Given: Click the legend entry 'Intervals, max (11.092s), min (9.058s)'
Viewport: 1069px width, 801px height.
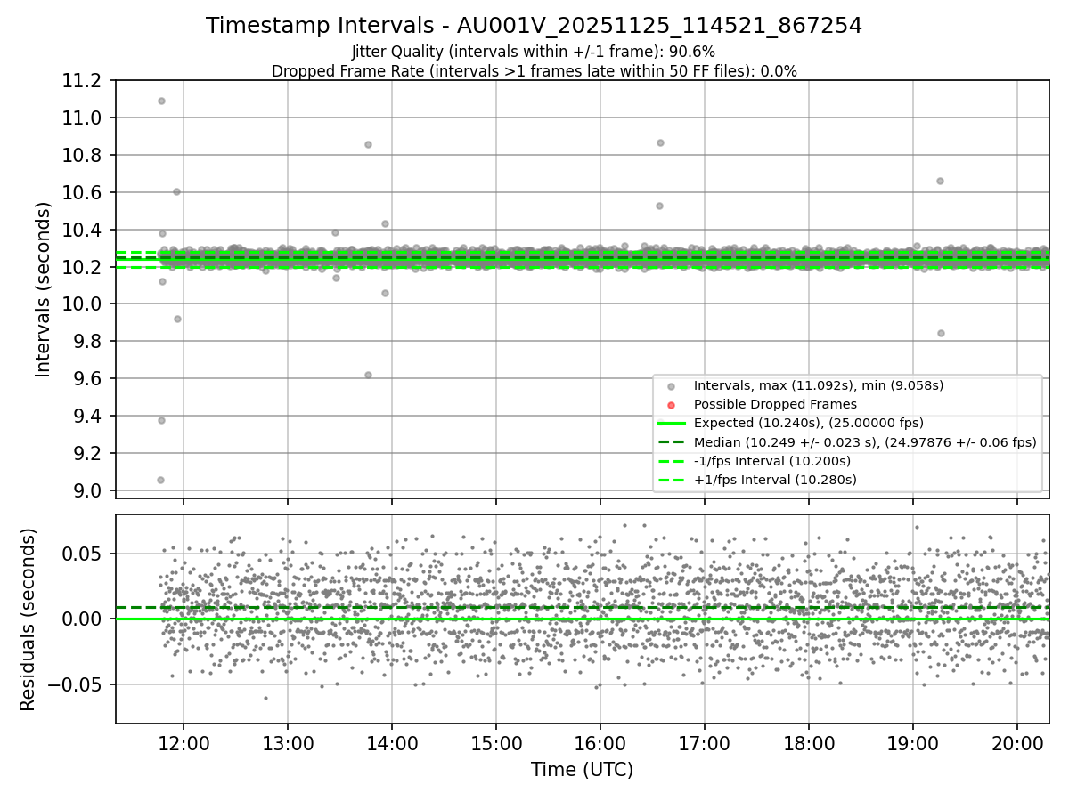Looking at the screenshot, I should tap(819, 385).
